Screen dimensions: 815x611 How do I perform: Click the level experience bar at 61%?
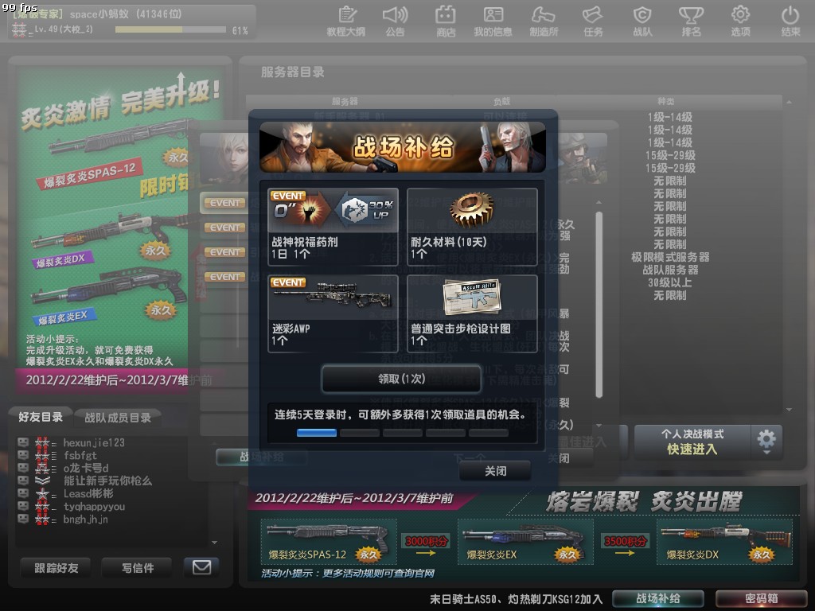pyautogui.click(x=170, y=29)
